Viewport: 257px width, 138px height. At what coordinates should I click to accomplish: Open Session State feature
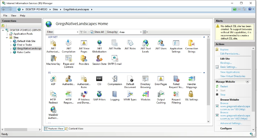pos(99,60)
